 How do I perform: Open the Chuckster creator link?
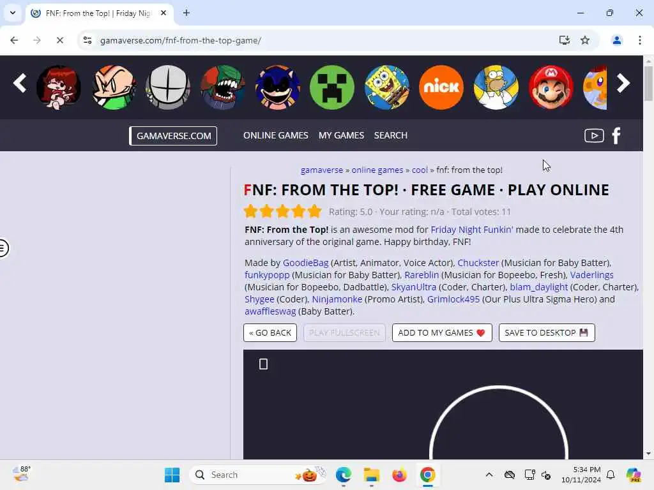click(x=478, y=263)
